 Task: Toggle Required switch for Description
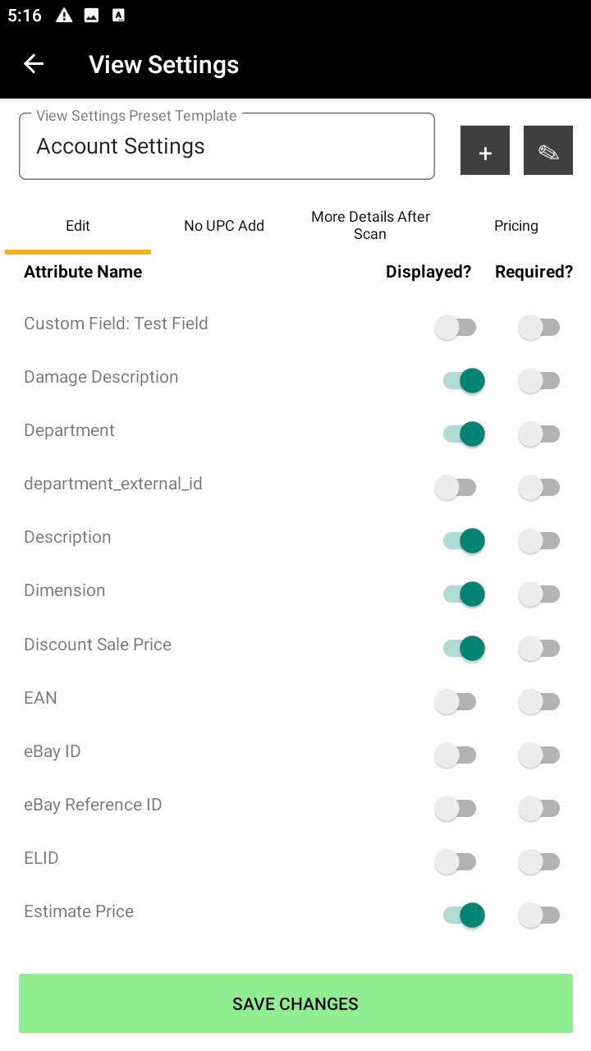pos(539,541)
